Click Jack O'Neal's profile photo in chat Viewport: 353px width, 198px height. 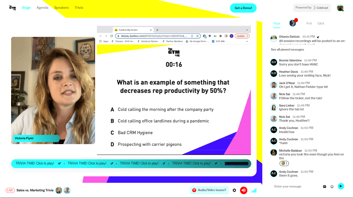274,85
